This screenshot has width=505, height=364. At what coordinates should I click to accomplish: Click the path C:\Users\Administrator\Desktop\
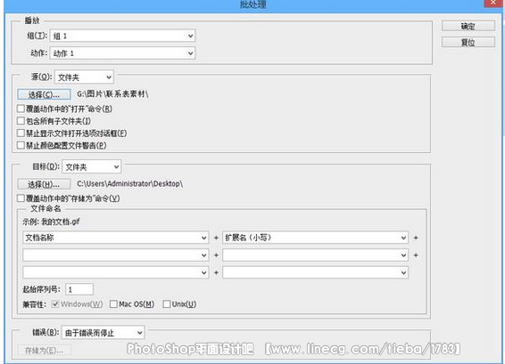click(x=129, y=183)
